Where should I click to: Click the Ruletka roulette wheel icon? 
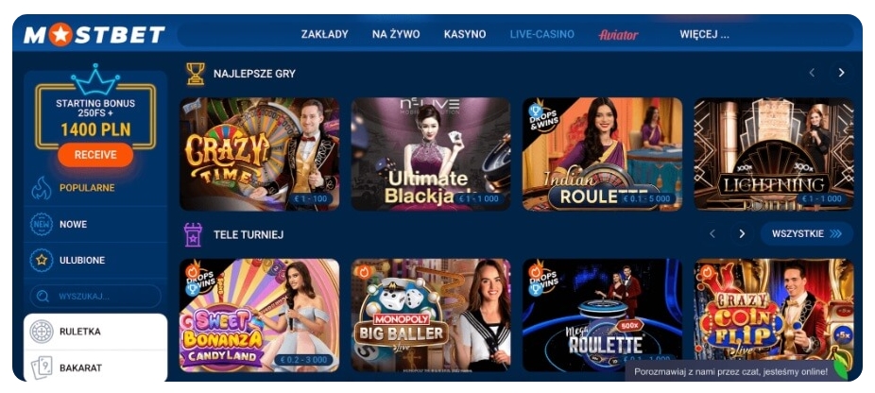tap(42, 332)
